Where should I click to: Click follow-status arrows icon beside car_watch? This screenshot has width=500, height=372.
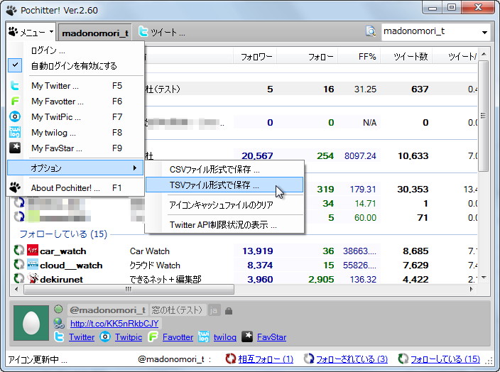[x=18, y=251]
